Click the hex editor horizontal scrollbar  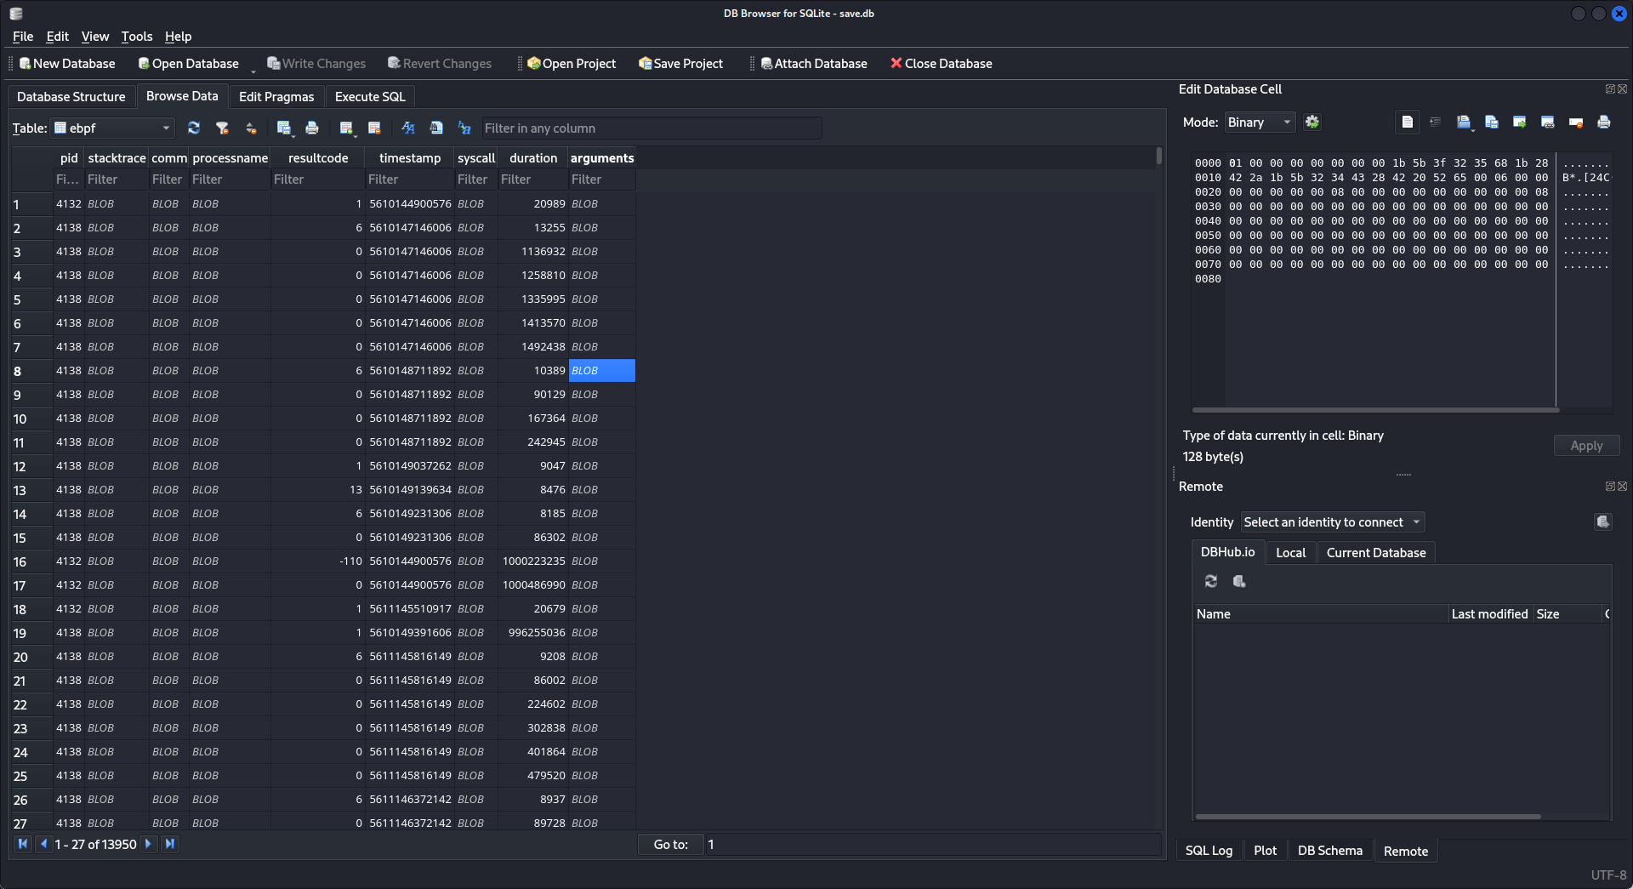tap(1374, 409)
